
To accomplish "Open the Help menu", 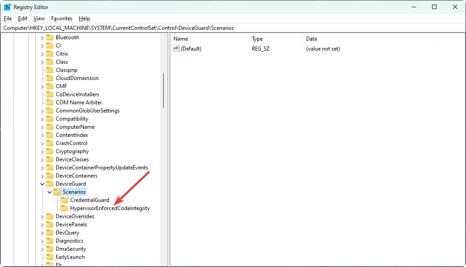I will point(84,19).
